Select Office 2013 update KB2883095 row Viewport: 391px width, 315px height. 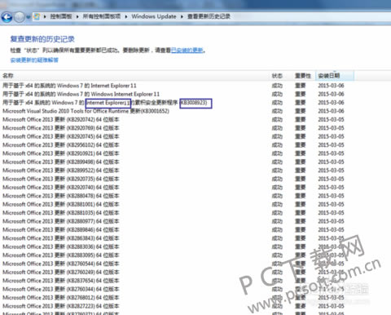174,255
